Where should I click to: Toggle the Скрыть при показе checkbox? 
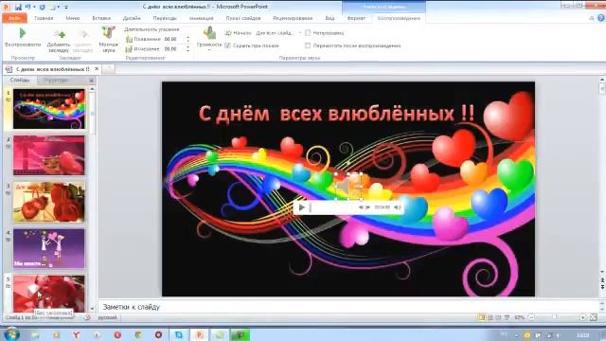[x=227, y=45]
